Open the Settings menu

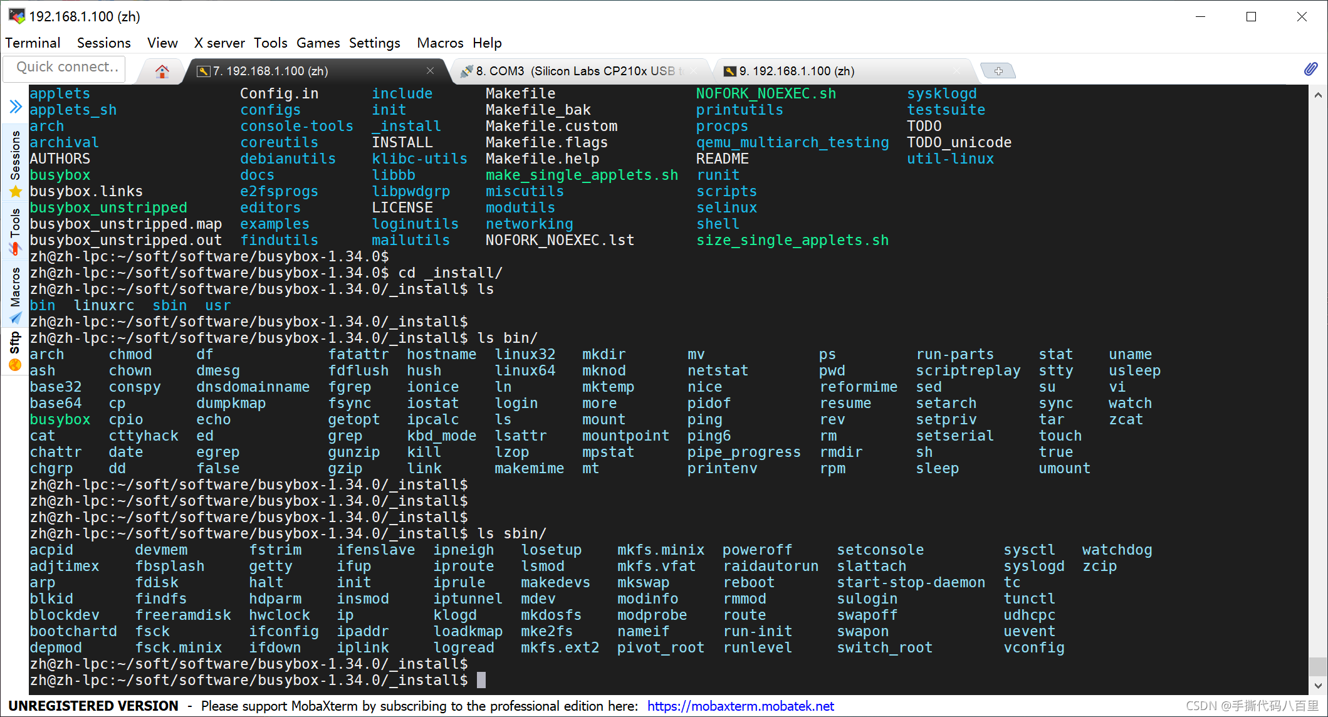[x=374, y=43]
